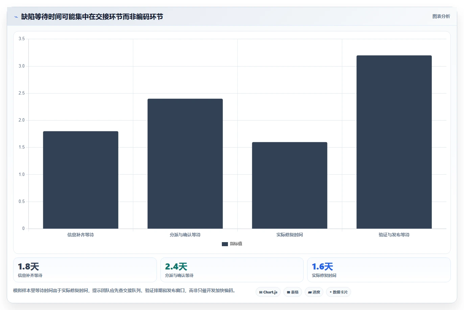The height and width of the screenshot is (310, 464).
Task: Click the chart title heading text
Action: (x=92, y=17)
